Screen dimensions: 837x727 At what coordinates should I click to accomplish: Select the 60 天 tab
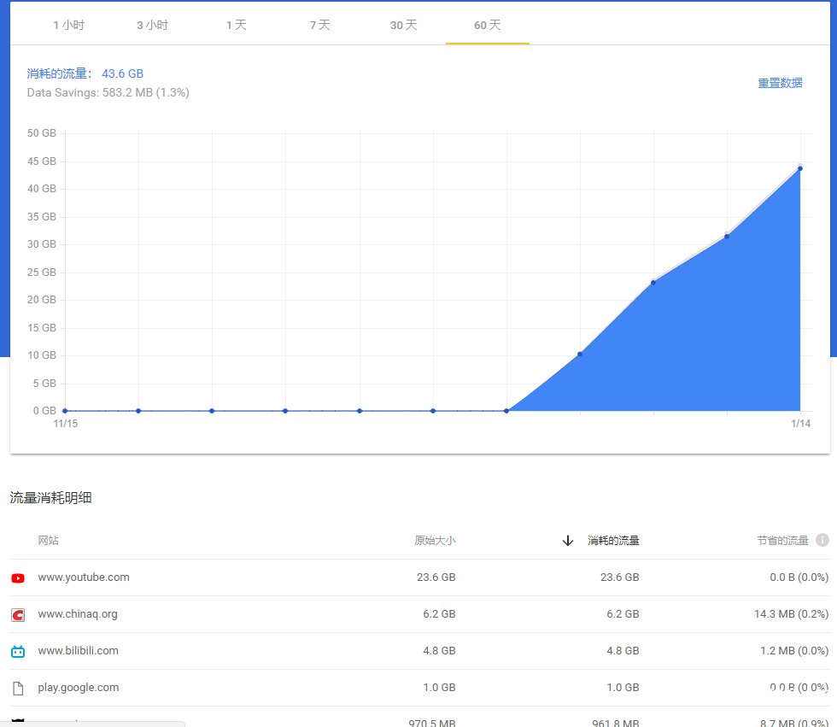[487, 26]
